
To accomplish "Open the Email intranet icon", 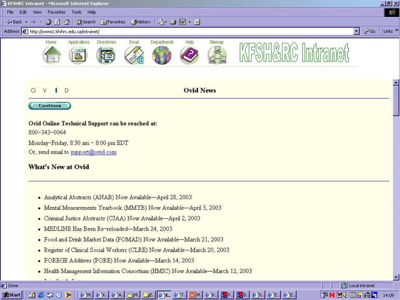I will 134,55.
